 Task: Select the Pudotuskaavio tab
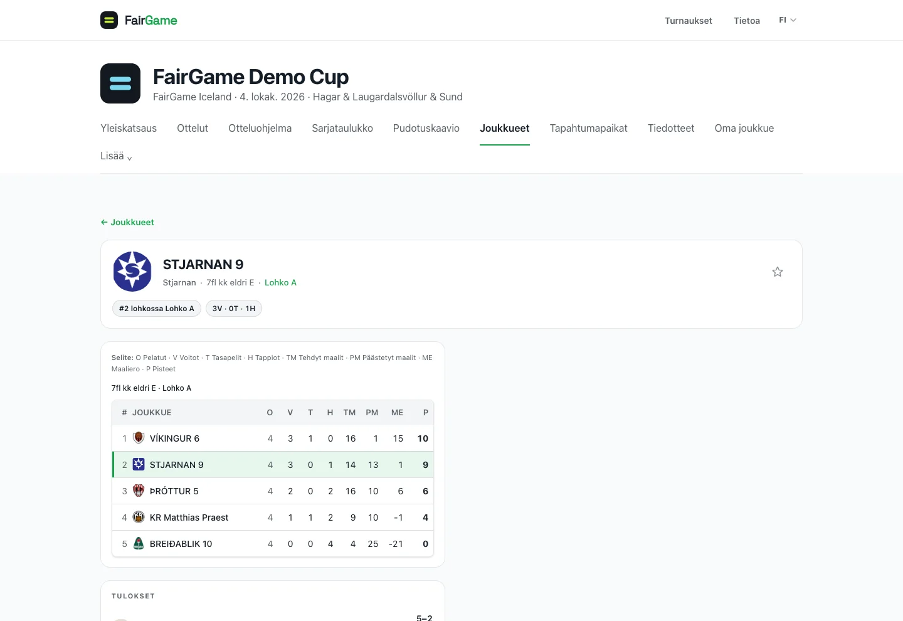426,129
